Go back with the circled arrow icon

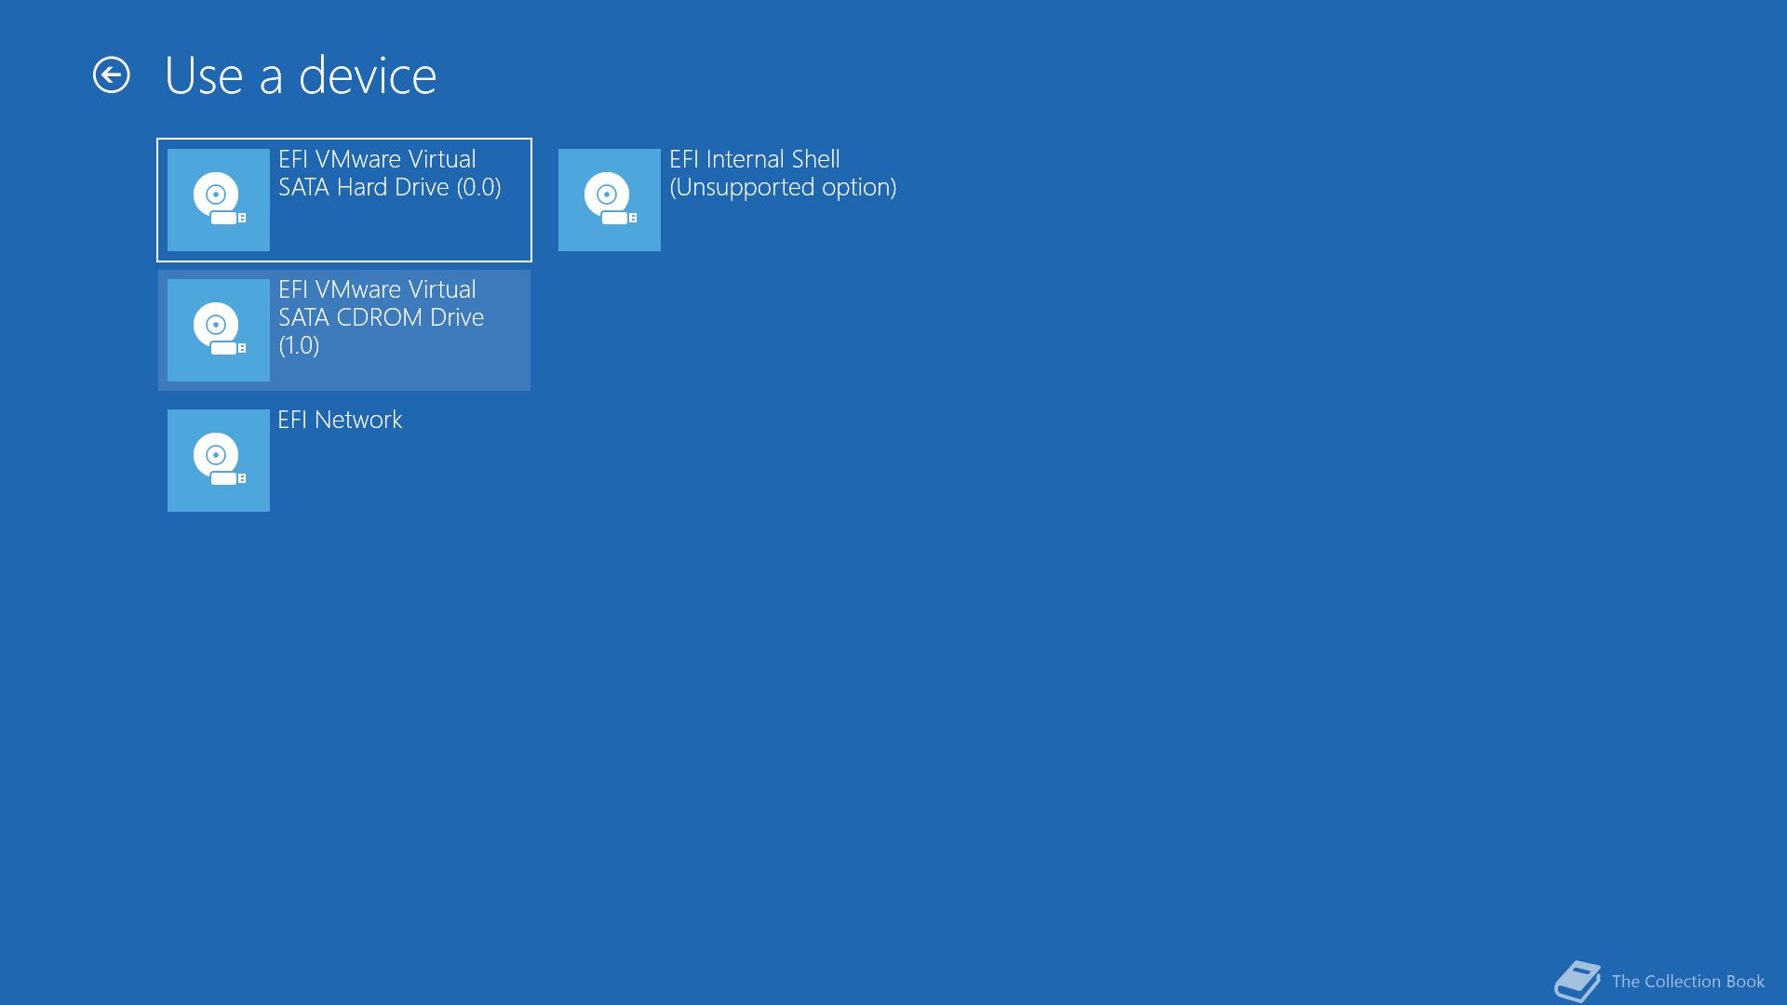click(112, 75)
